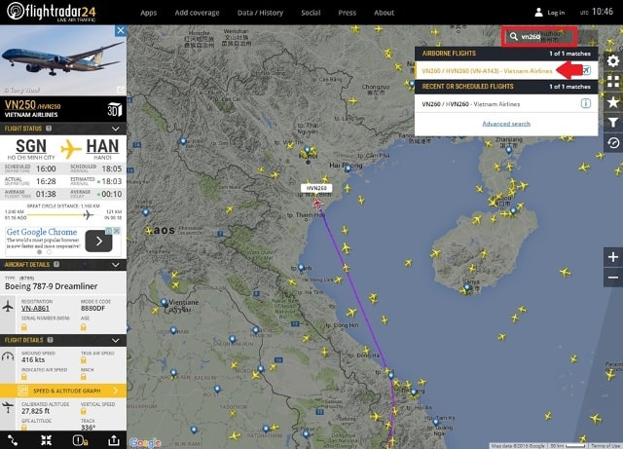Click ground speed value 416 kts
Screen dimensions: 623x449
tap(33, 360)
